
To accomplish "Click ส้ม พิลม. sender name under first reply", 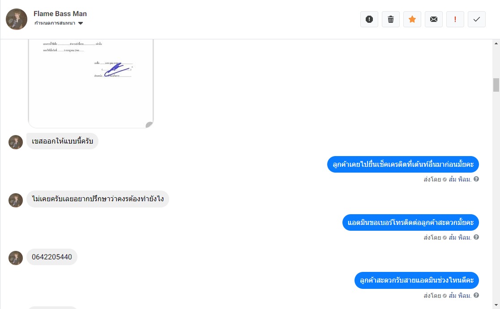I will coord(460,179).
